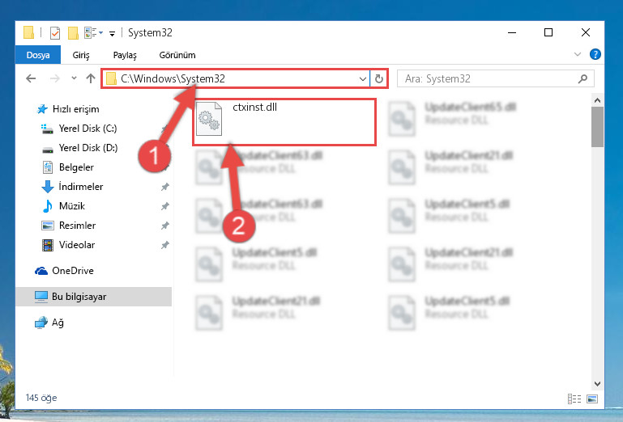Open Yerel Disk (D:) in sidebar
This screenshot has height=422, width=623.
(x=80, y=148)
